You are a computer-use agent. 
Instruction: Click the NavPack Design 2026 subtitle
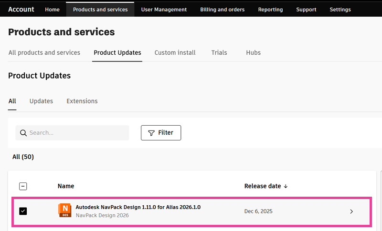102,215
